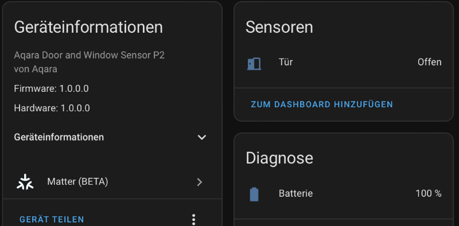Click GERÄT TEILEN
This screenshot has width=459, height=226.
52,219
